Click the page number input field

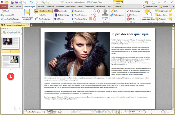(x=86, y=112)
